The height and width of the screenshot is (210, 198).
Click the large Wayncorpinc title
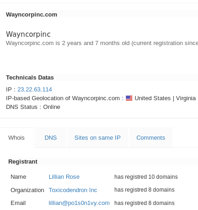click(x=28, y=34)
